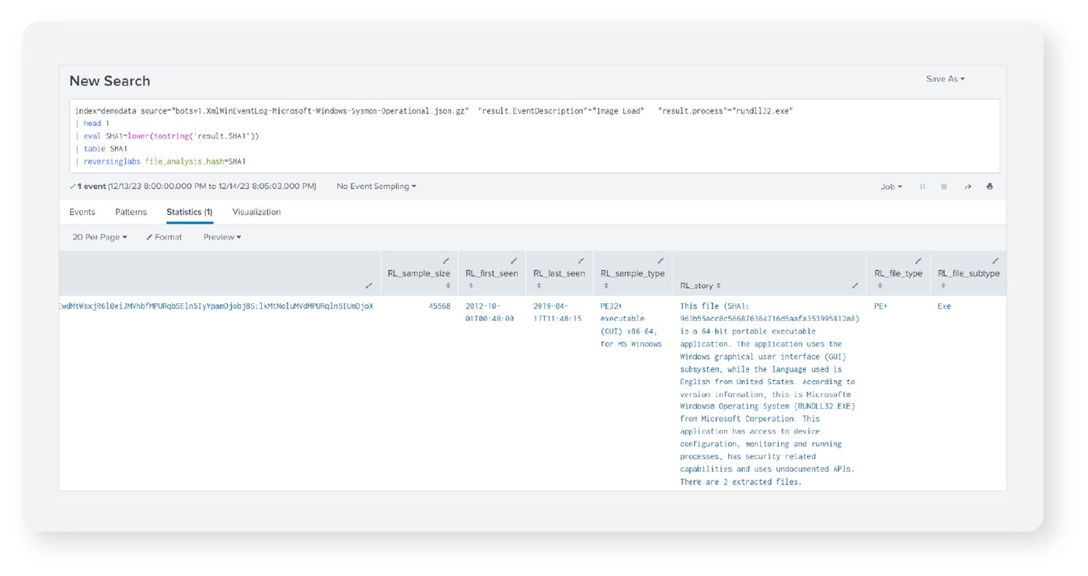Click the RL_sample_type column header
Image resolution: width=1088 pixels, height=576 pixels.
(x=633, y=274)
